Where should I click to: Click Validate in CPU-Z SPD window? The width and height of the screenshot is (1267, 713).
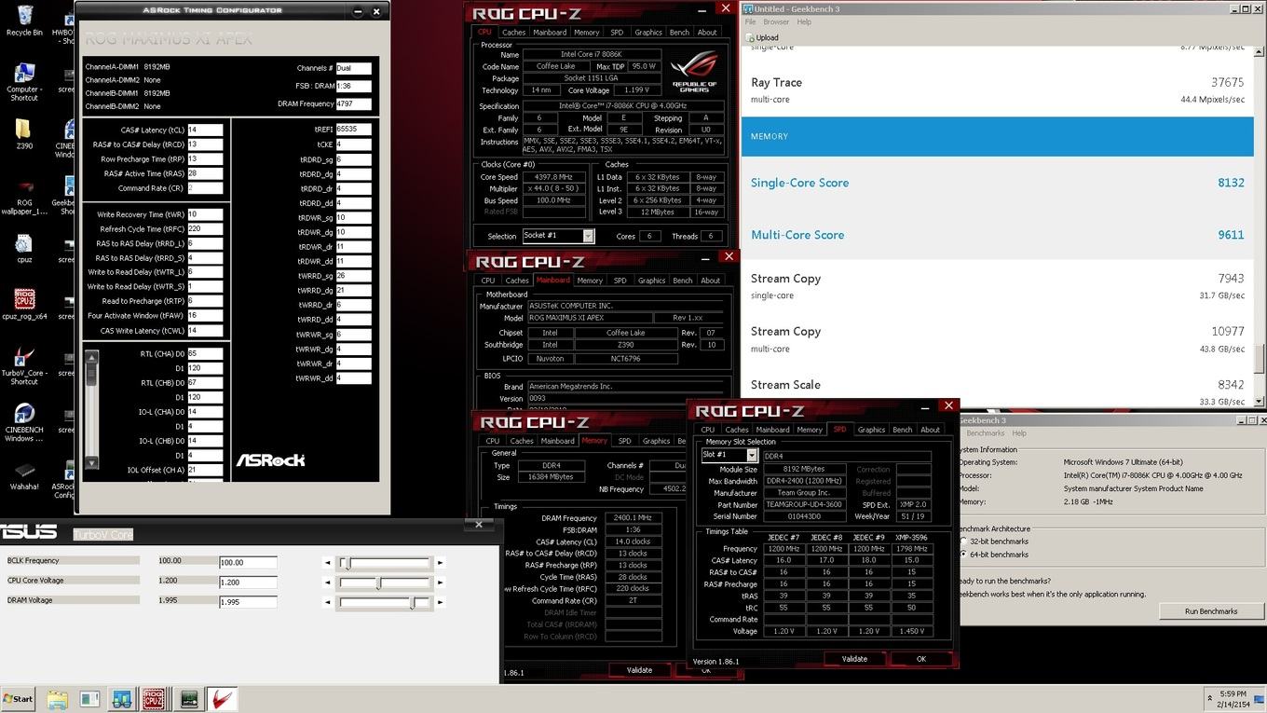(x=854, y=659)
